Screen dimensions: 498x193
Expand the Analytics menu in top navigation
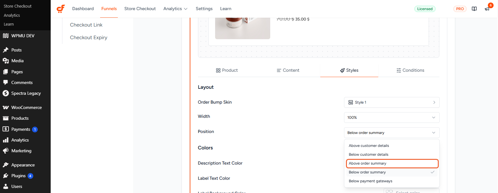coord(176,9)
